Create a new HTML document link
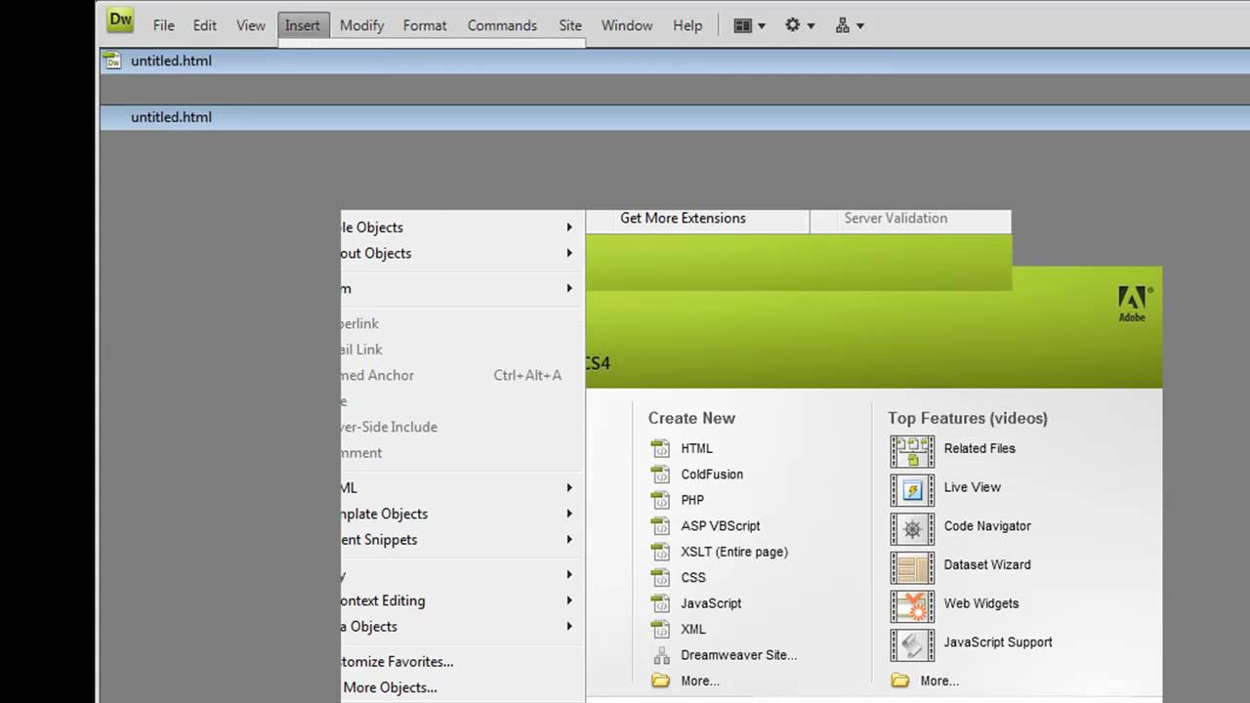Screen dimensions: 1250x703 697,448
